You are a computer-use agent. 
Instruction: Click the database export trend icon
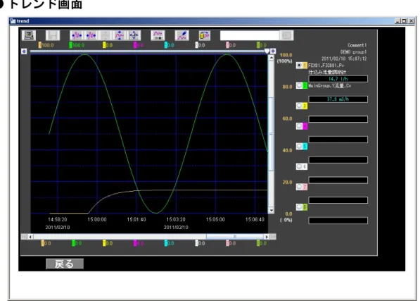tap(205, 35)
